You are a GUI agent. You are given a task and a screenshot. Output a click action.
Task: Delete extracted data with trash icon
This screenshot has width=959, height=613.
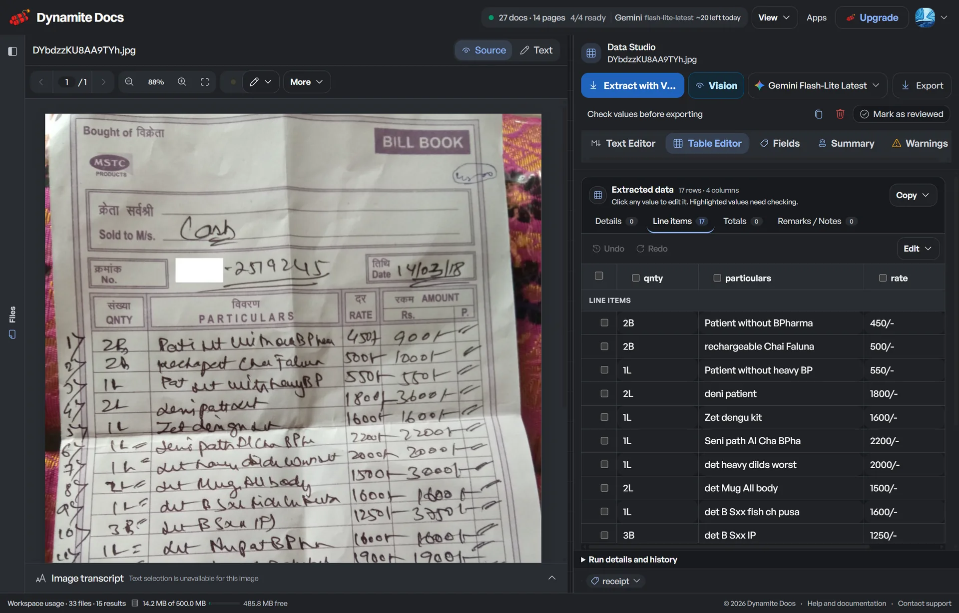(x=840, y=114)
